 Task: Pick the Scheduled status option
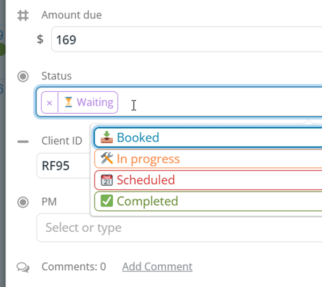coord(208,180)
